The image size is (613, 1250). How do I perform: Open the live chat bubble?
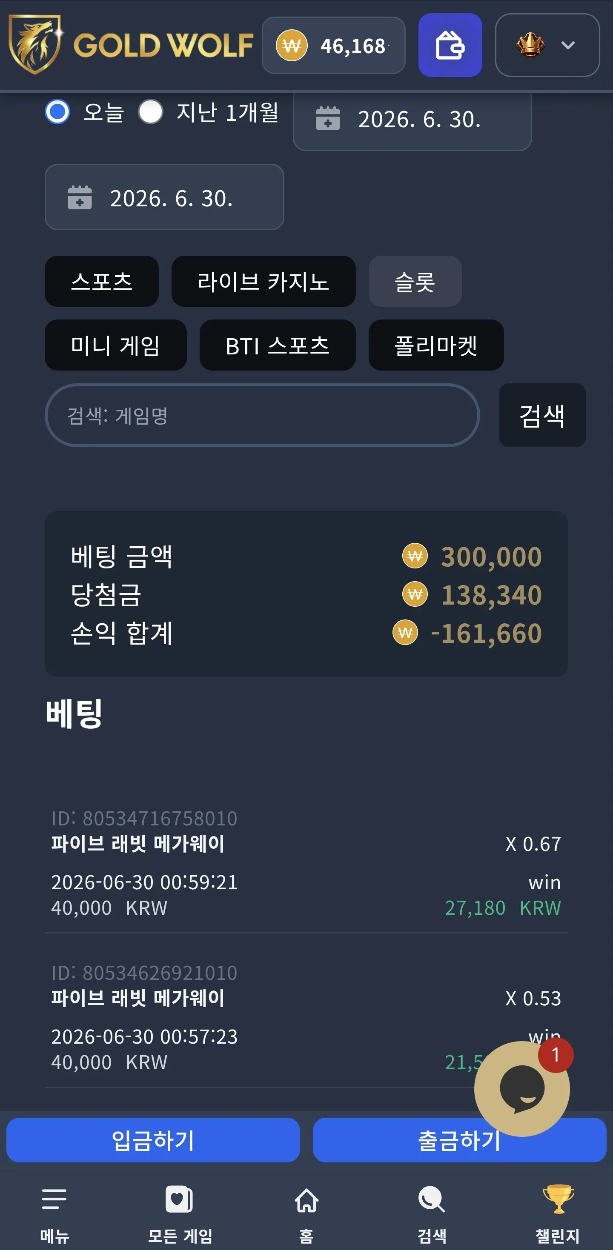(522, 1088)
